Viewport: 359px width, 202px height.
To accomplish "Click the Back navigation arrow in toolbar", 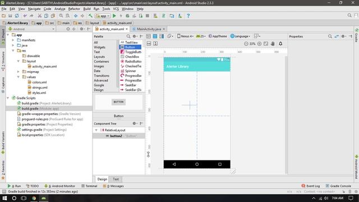I will pos(76,16).
